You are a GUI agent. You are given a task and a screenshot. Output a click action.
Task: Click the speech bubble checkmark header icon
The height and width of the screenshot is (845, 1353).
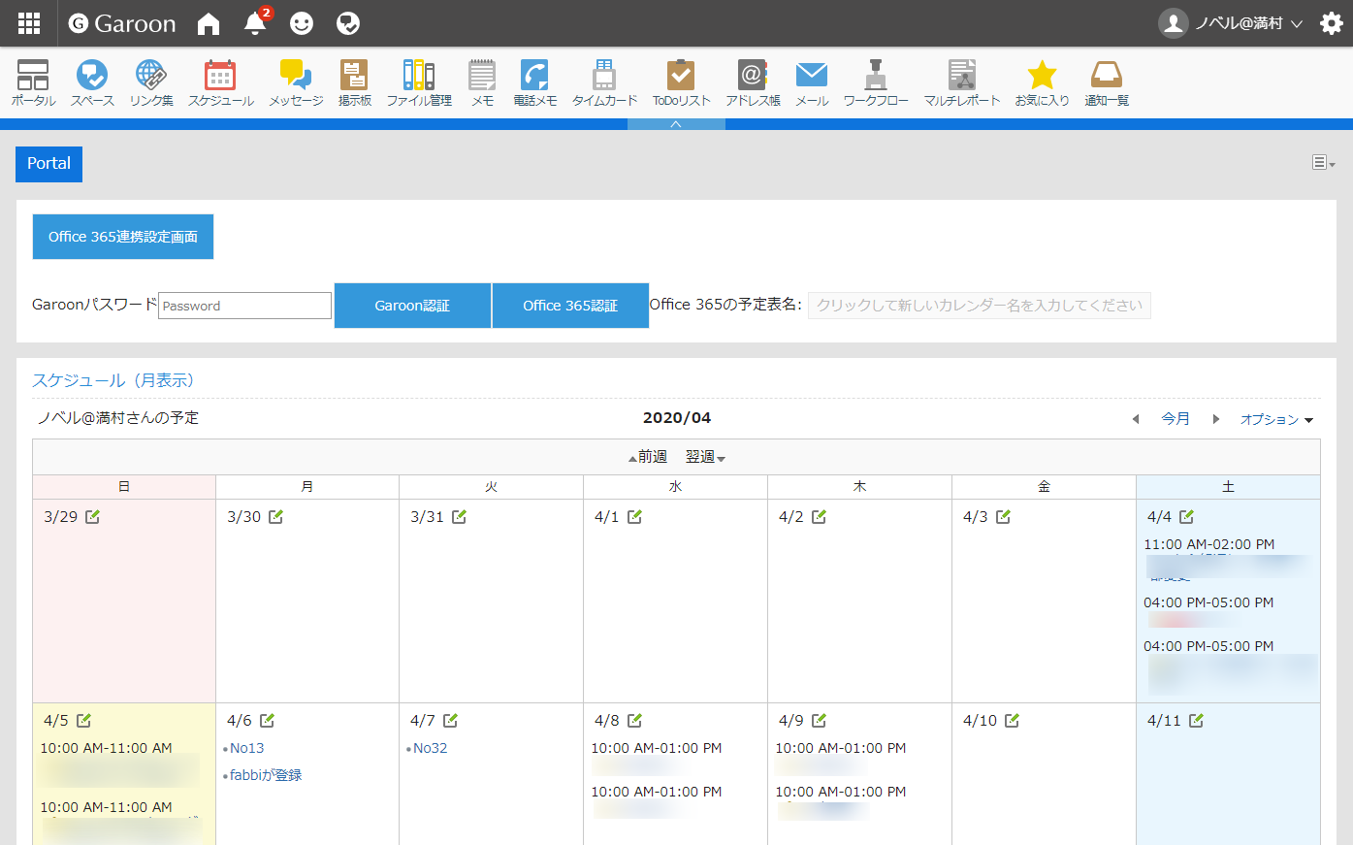348,23
